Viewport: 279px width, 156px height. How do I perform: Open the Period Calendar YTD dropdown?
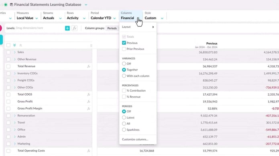click(103, 16)
